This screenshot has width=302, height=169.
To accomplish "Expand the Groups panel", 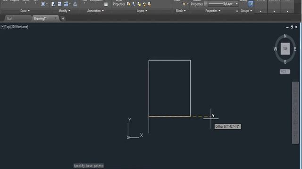I will [x=246, y=11].
